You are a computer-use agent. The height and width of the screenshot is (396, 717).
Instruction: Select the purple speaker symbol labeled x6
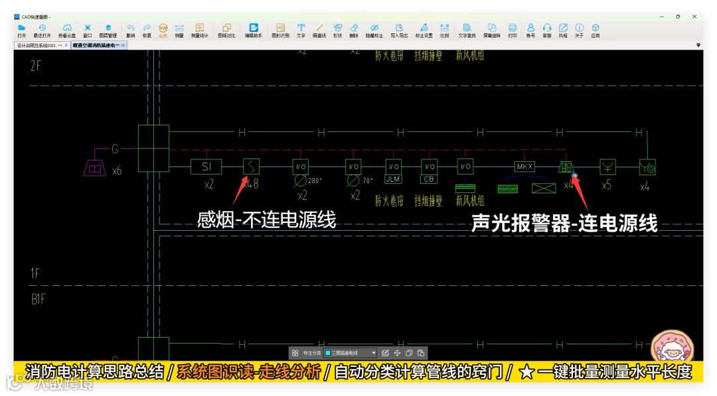click(95, 168)
